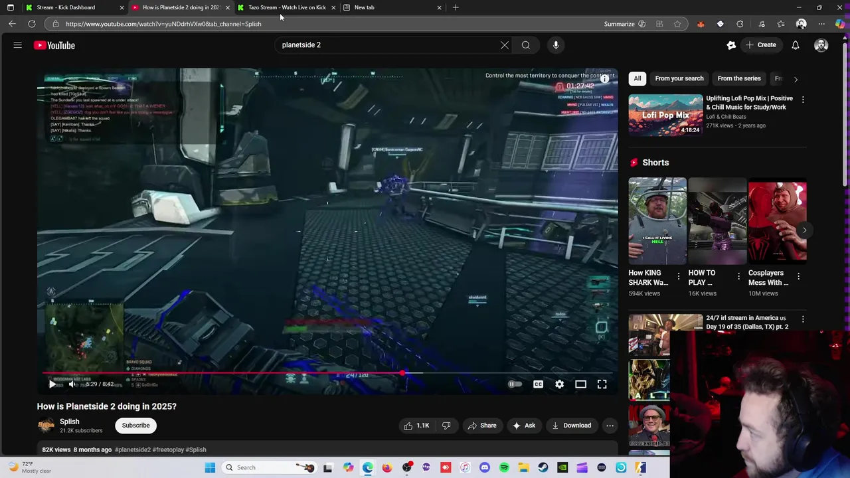This screenshot has height=478, width=850.
Task: Switch to theater mode view
Action: 580,384
